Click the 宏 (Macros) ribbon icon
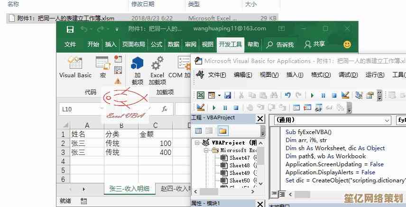The height and width of the screenshot is (207, 406). [103, 67]
